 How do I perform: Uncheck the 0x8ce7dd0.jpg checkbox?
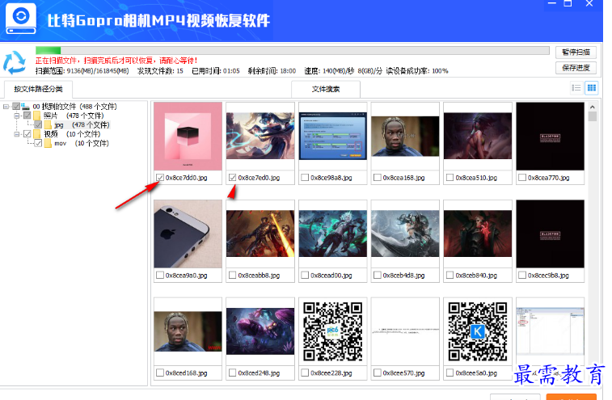point(159,178)
